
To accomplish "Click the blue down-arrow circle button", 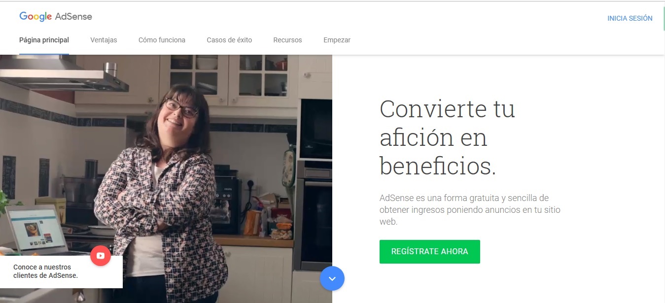I will tap(332, 278).
